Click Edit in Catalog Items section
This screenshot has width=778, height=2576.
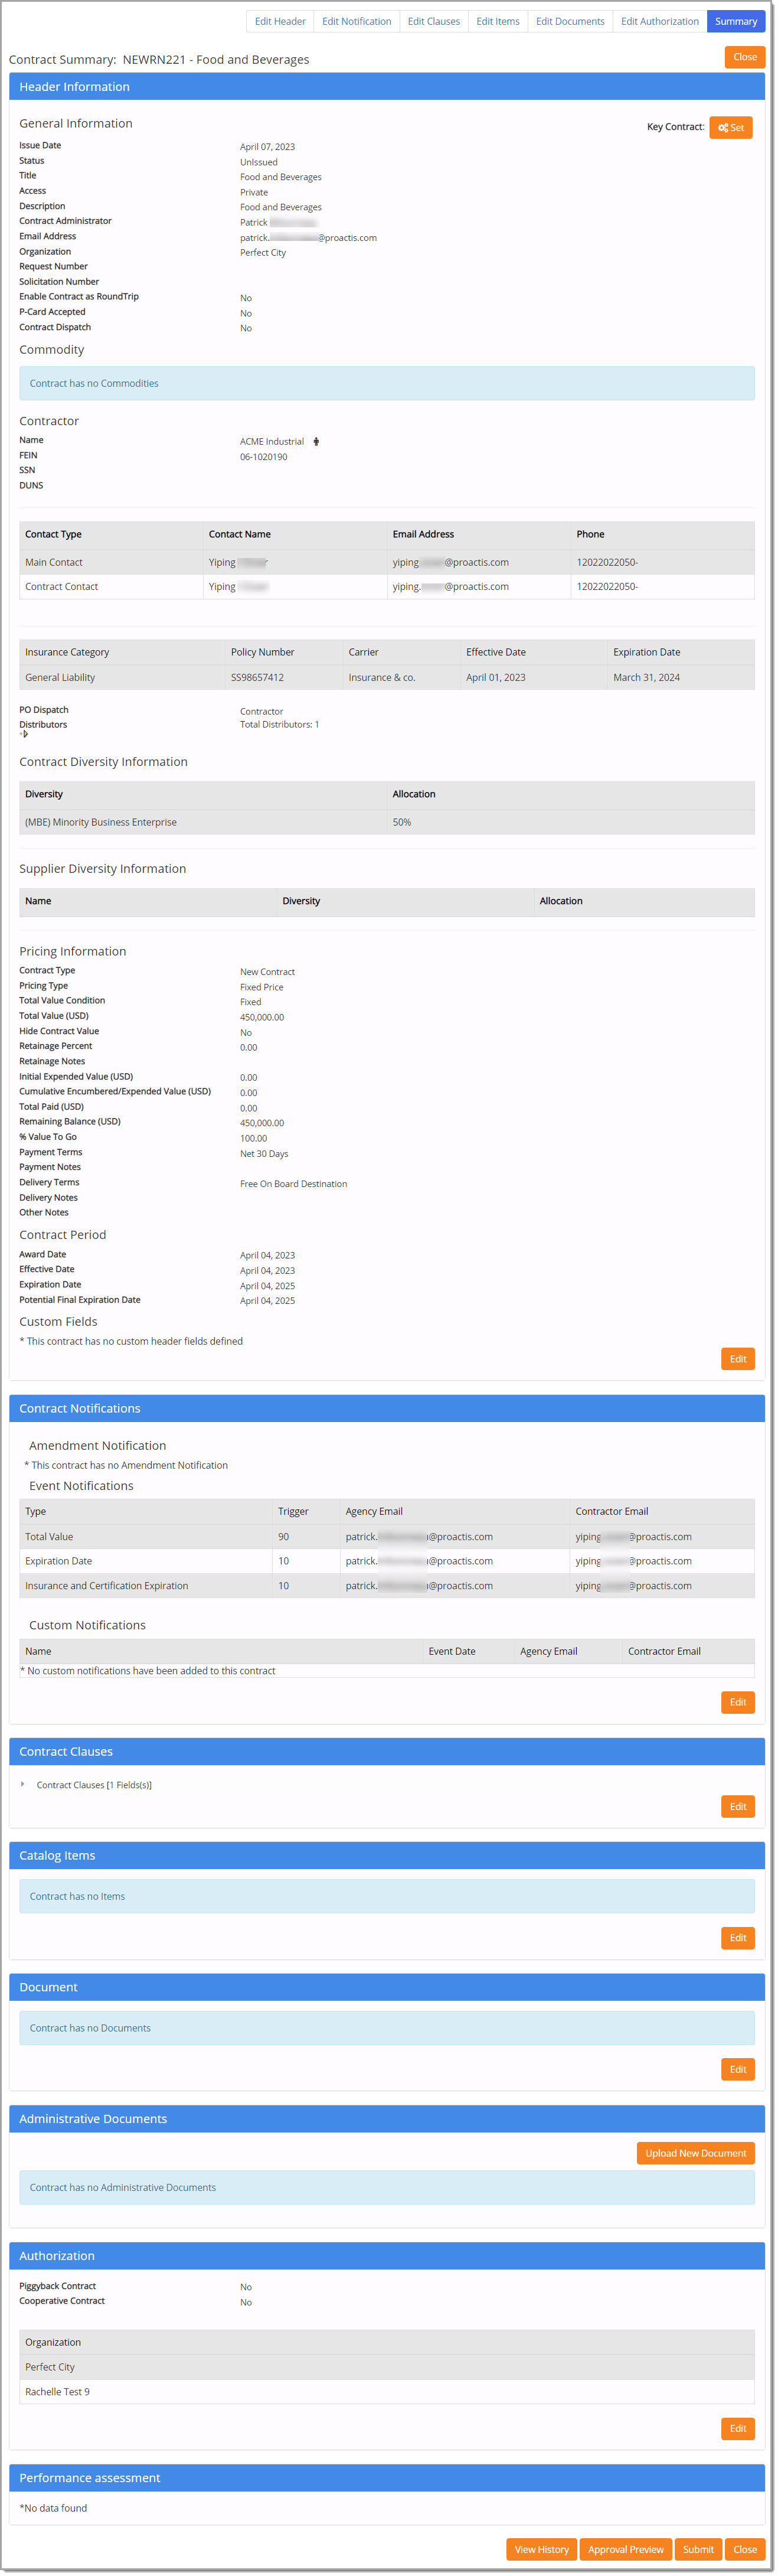click(737, 1938)
